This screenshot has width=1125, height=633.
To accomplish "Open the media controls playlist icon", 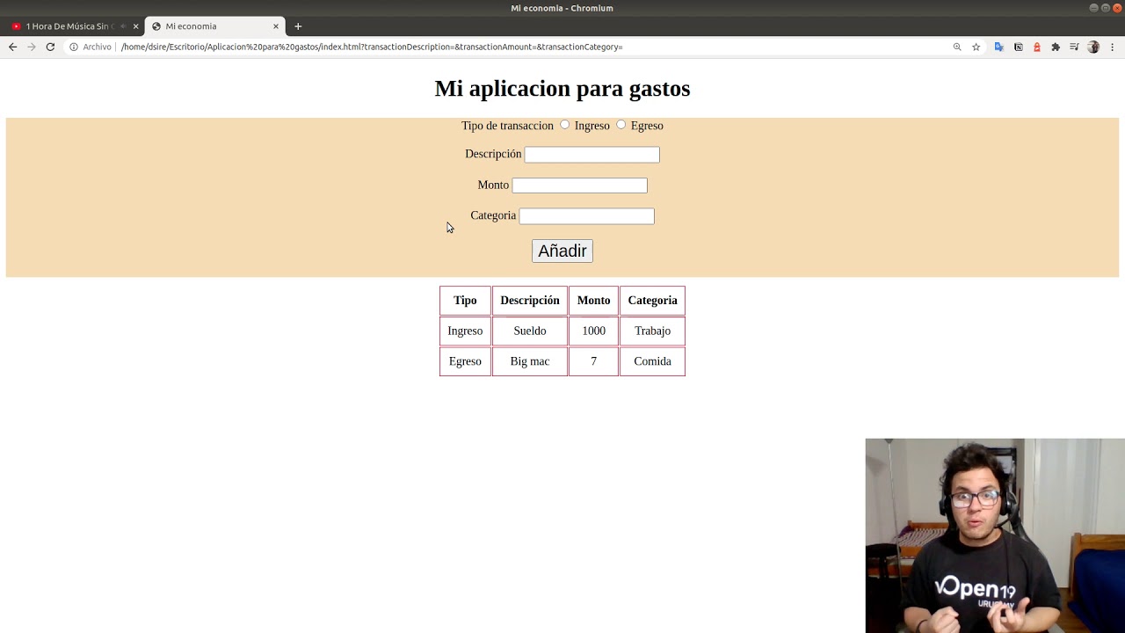I will (x=1074, y=47).
